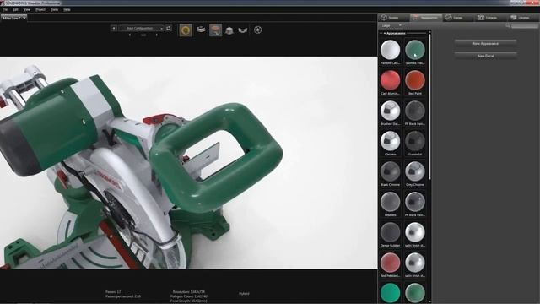The width and height of the screenshot is (540, 304).
Task: Select the Painted Cast appearance sphere
Action: click(390, 50)
